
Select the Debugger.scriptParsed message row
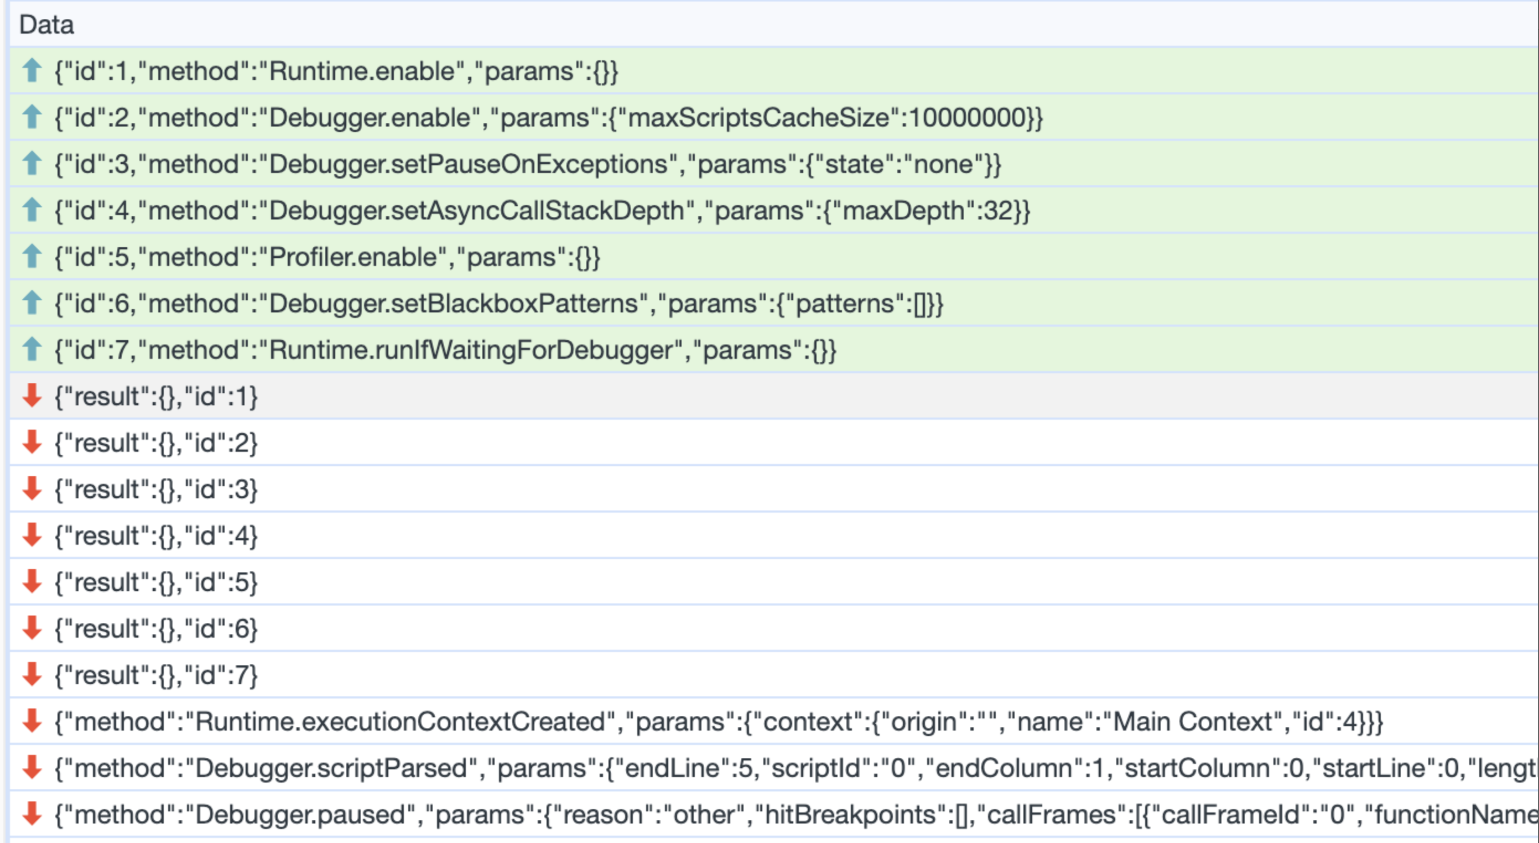pos(717,767)
